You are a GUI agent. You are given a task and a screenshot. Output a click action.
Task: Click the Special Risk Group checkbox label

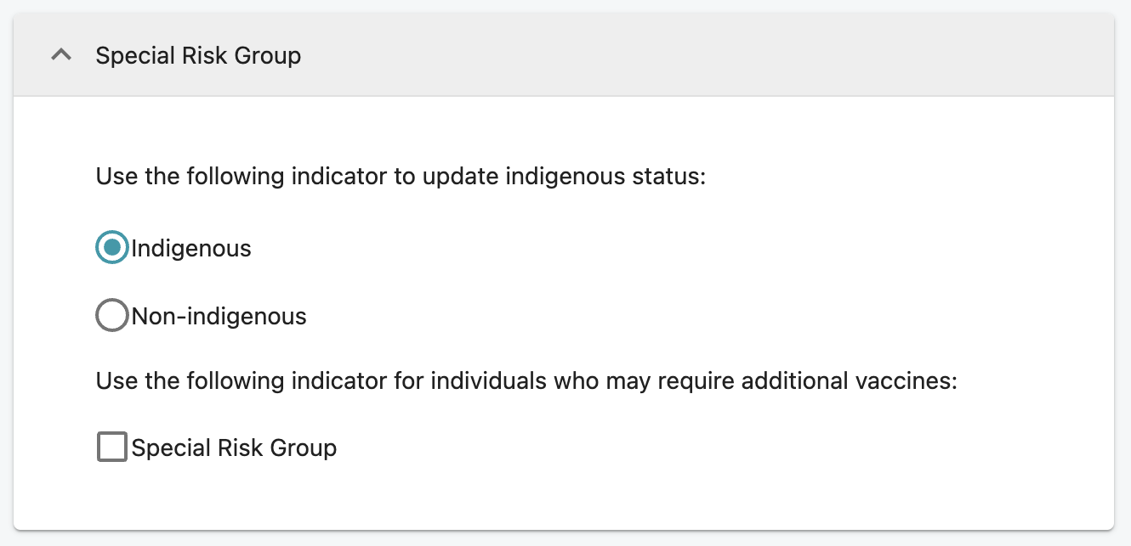click(x=234, y=447)
